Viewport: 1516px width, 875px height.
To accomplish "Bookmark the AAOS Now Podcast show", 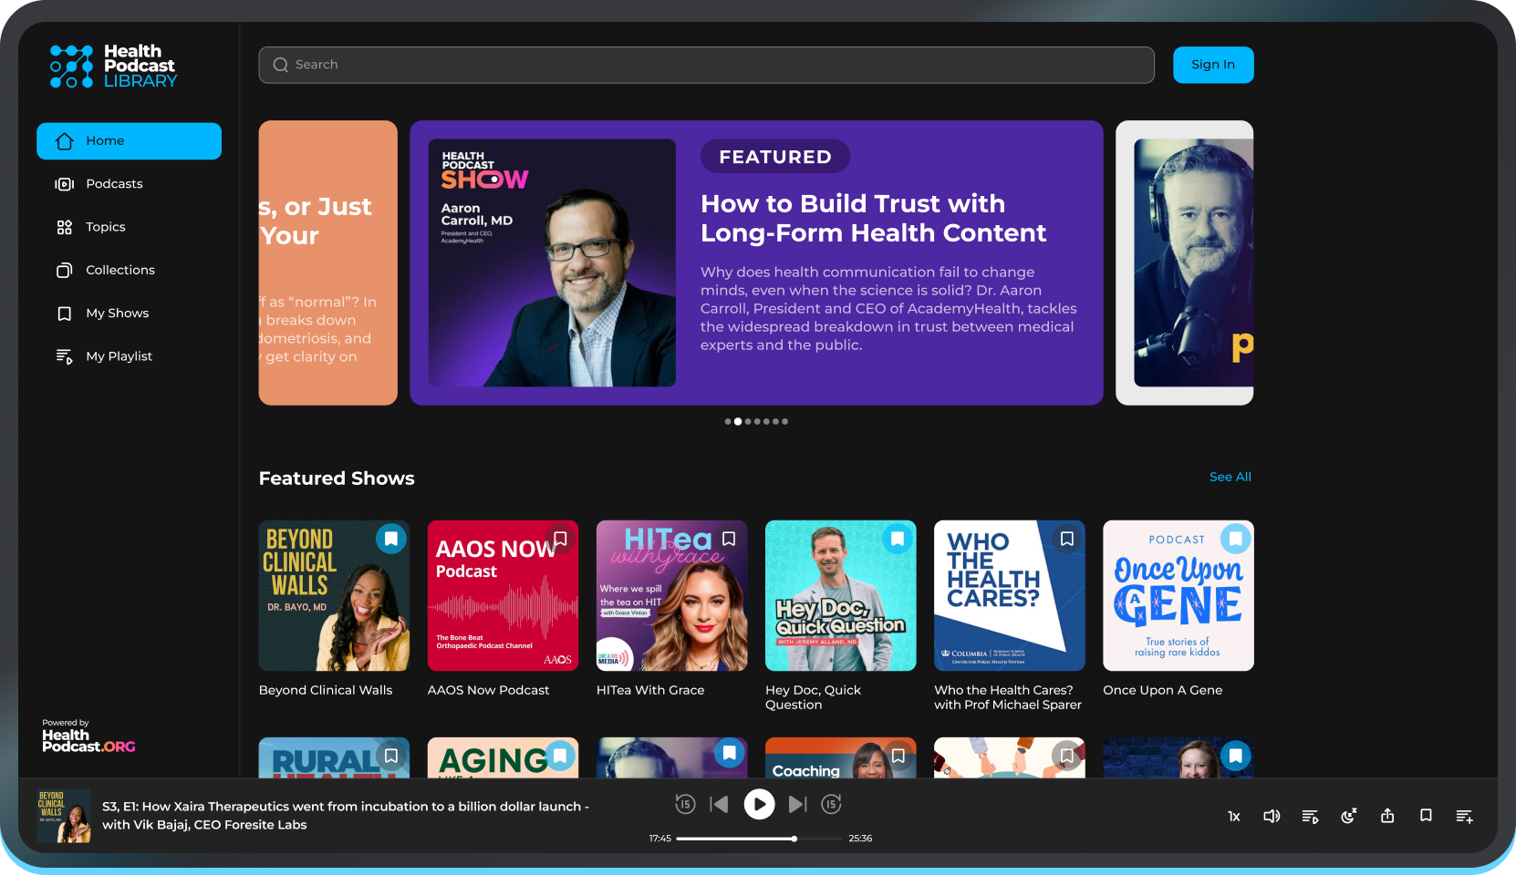I will click(x=560, y=539).
